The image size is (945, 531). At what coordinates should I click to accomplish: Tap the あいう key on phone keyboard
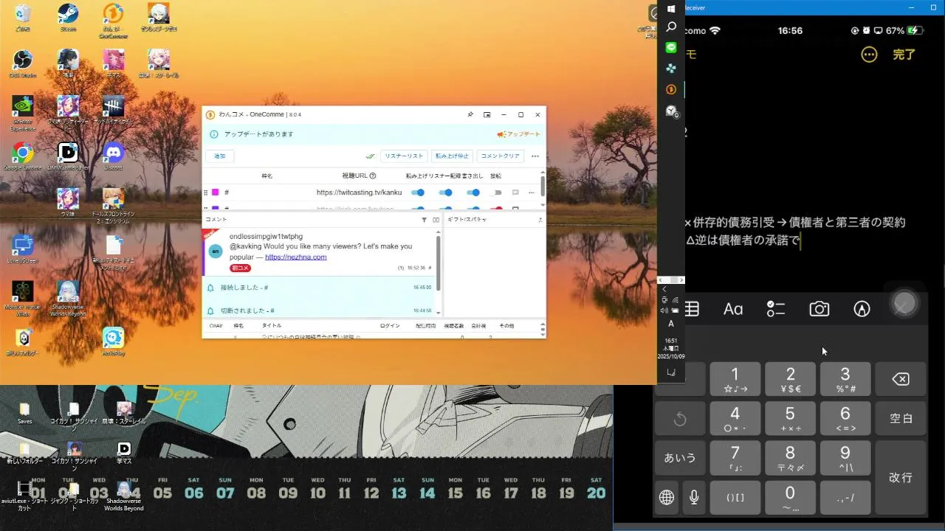coord(680,458)
